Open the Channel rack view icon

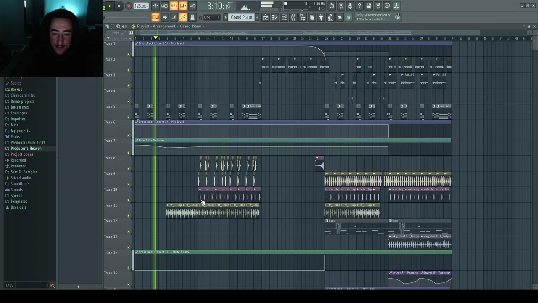point(284,17)
